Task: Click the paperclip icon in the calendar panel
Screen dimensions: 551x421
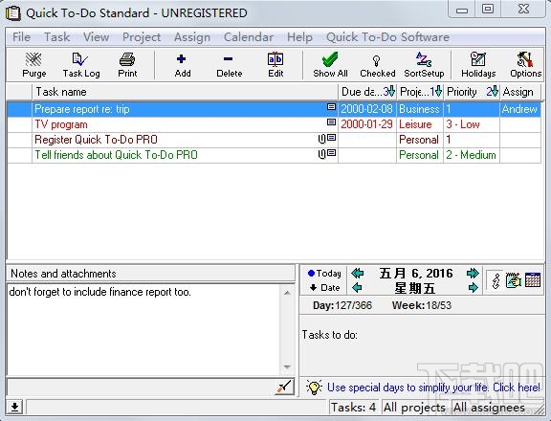Action: [496, 280]
